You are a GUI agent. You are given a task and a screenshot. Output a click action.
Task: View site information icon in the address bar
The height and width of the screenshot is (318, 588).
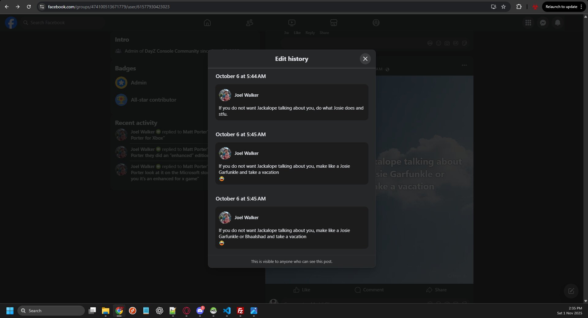[x=42, y=7]
